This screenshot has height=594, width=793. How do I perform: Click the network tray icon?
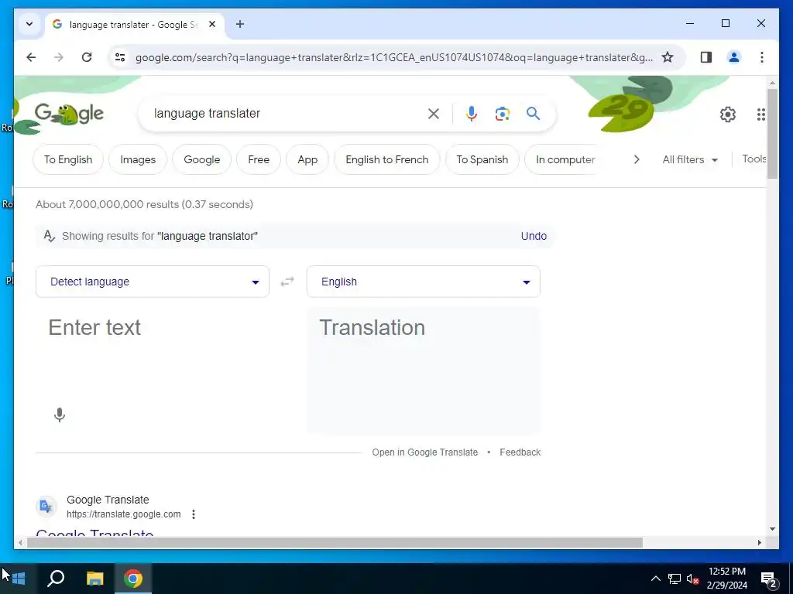click(675, 579)
